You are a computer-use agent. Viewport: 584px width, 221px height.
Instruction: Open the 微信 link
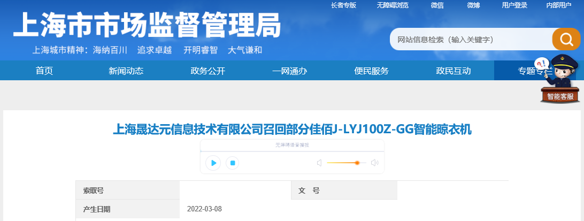[x=437, y=5]
